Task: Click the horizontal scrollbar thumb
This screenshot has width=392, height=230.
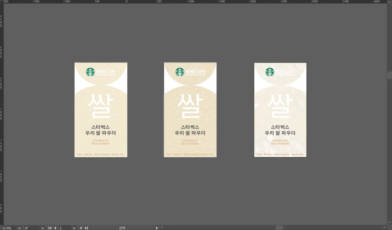Action: [279, 227]
